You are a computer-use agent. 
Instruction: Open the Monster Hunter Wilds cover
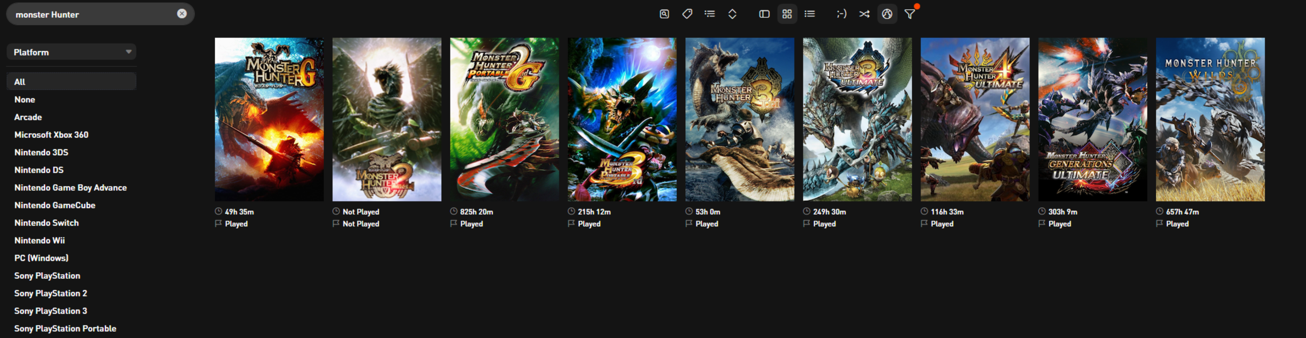click(1210, 120)
